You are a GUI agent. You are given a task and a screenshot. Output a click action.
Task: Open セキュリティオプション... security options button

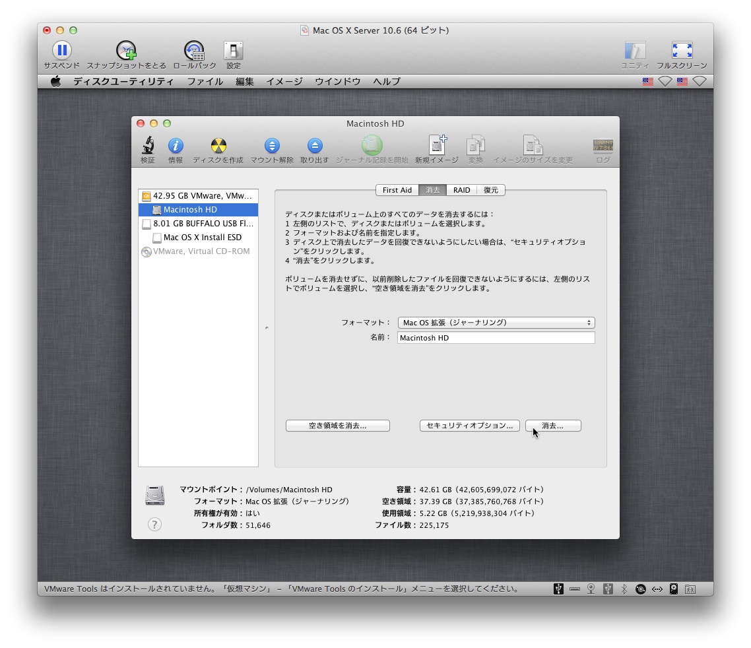(x=469, y=426)
